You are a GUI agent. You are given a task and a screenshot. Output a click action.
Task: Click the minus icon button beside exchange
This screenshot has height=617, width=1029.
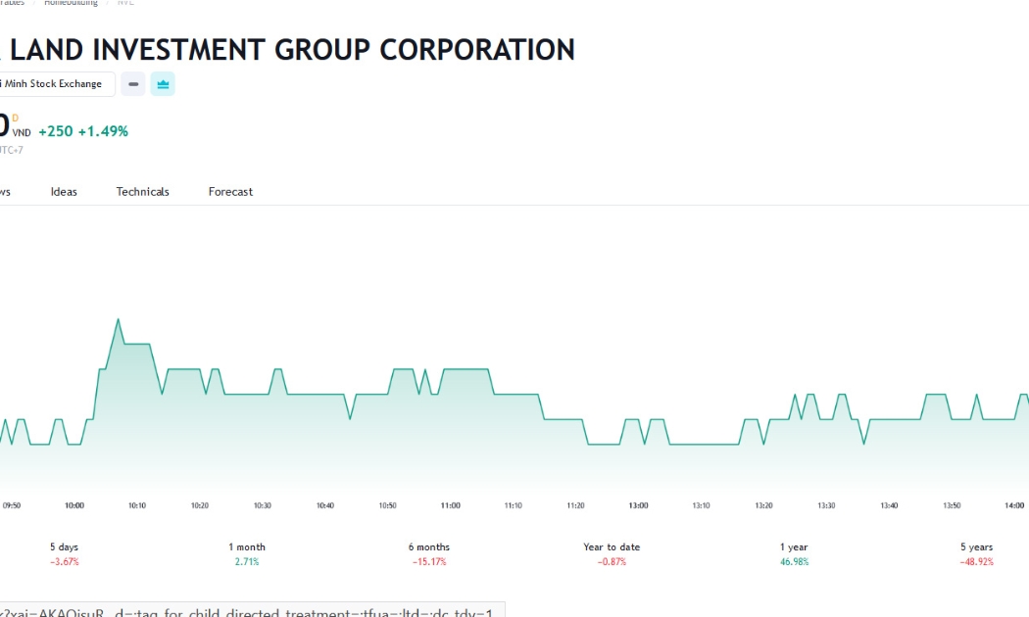click(x=133, y=84)
